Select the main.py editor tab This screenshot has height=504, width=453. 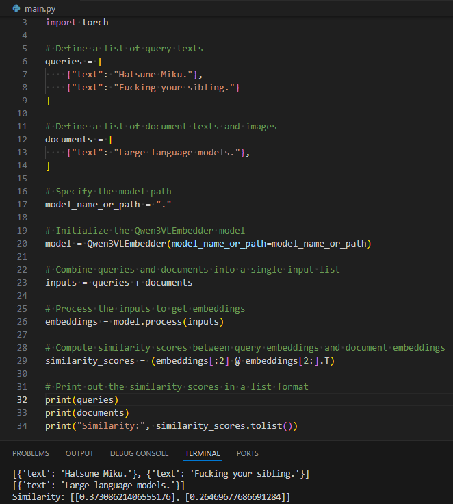pos(34,8)
